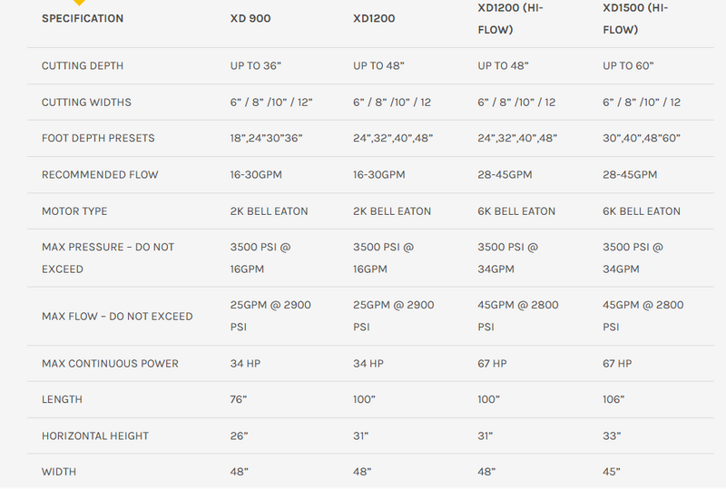Screen dimensions: 726x489
Task: Click the yellow triangle marker above SPECIFICATION
Action: pos(80,3)
